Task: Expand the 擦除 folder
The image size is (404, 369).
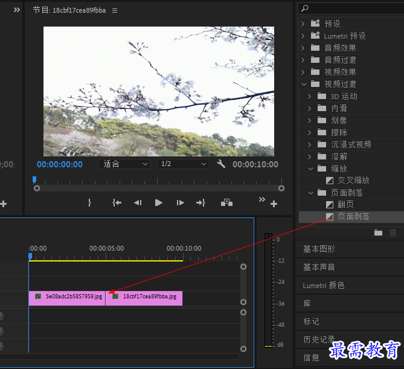Action: click(x=310, y=132)
